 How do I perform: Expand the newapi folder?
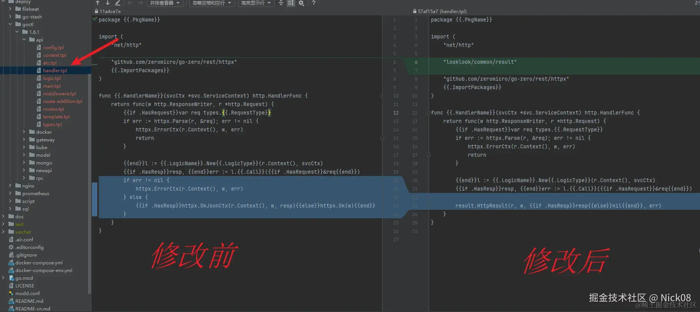(24, 170)
